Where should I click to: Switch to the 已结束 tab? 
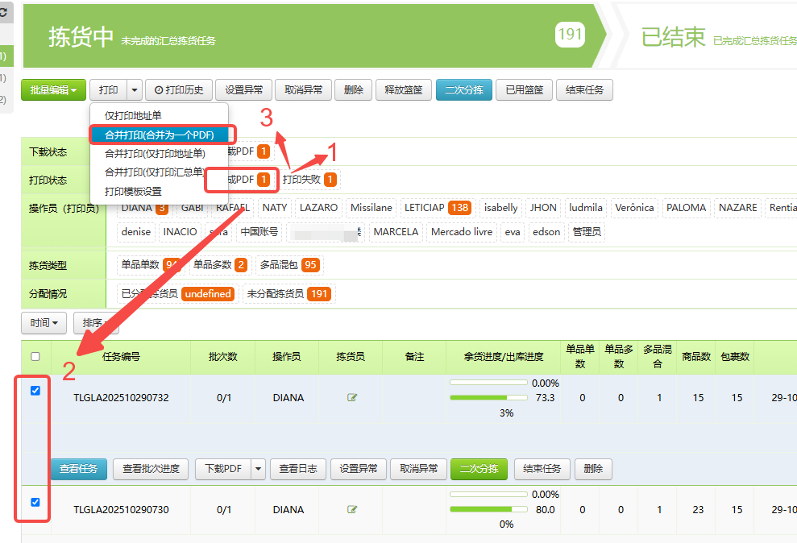(x=673, y=37)
